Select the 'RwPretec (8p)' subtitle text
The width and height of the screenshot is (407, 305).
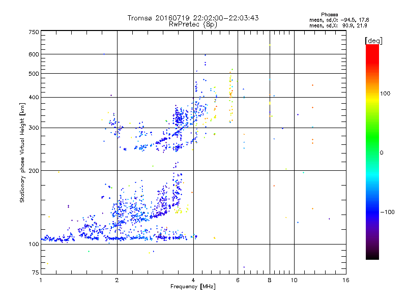click(193, 24)
